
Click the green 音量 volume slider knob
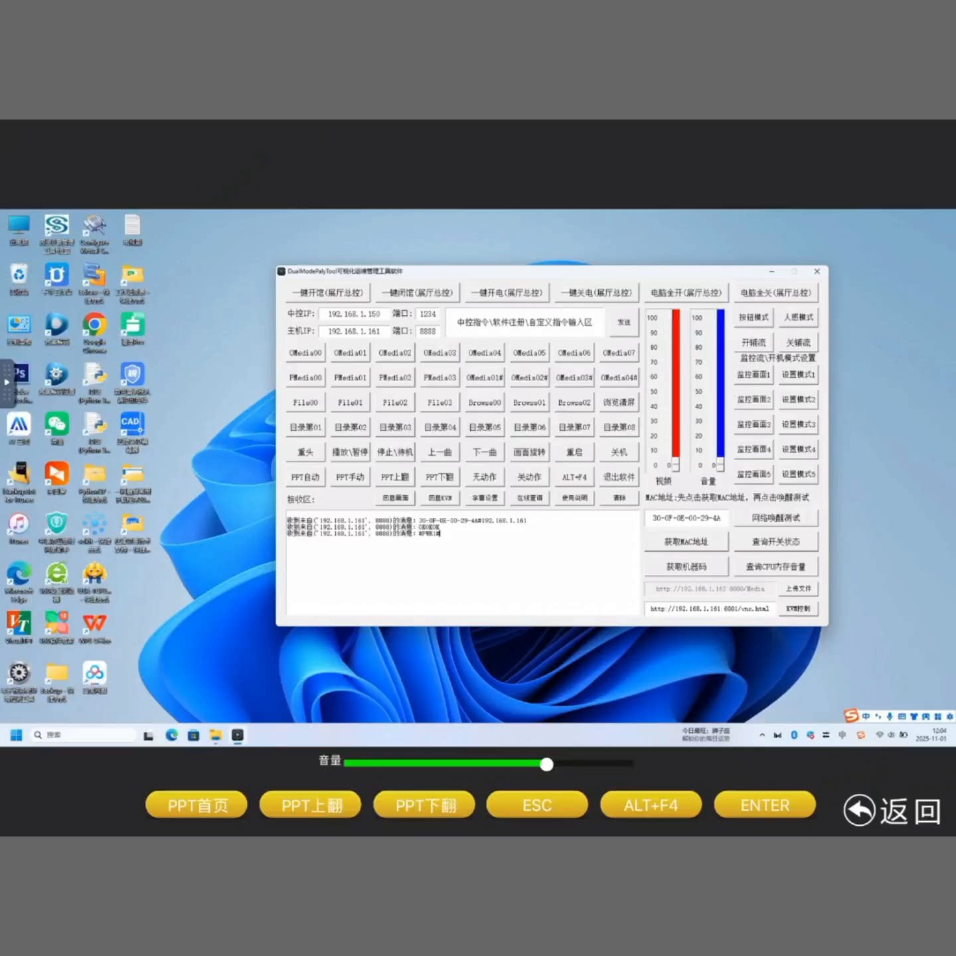click(x=546, y=764)
